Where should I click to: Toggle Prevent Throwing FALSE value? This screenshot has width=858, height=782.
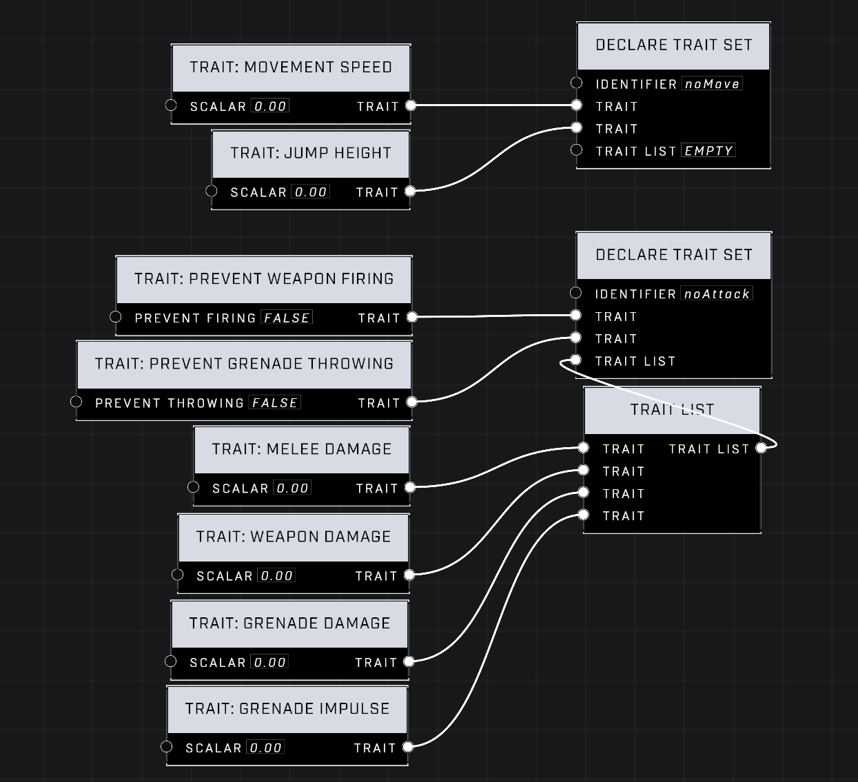274,402
